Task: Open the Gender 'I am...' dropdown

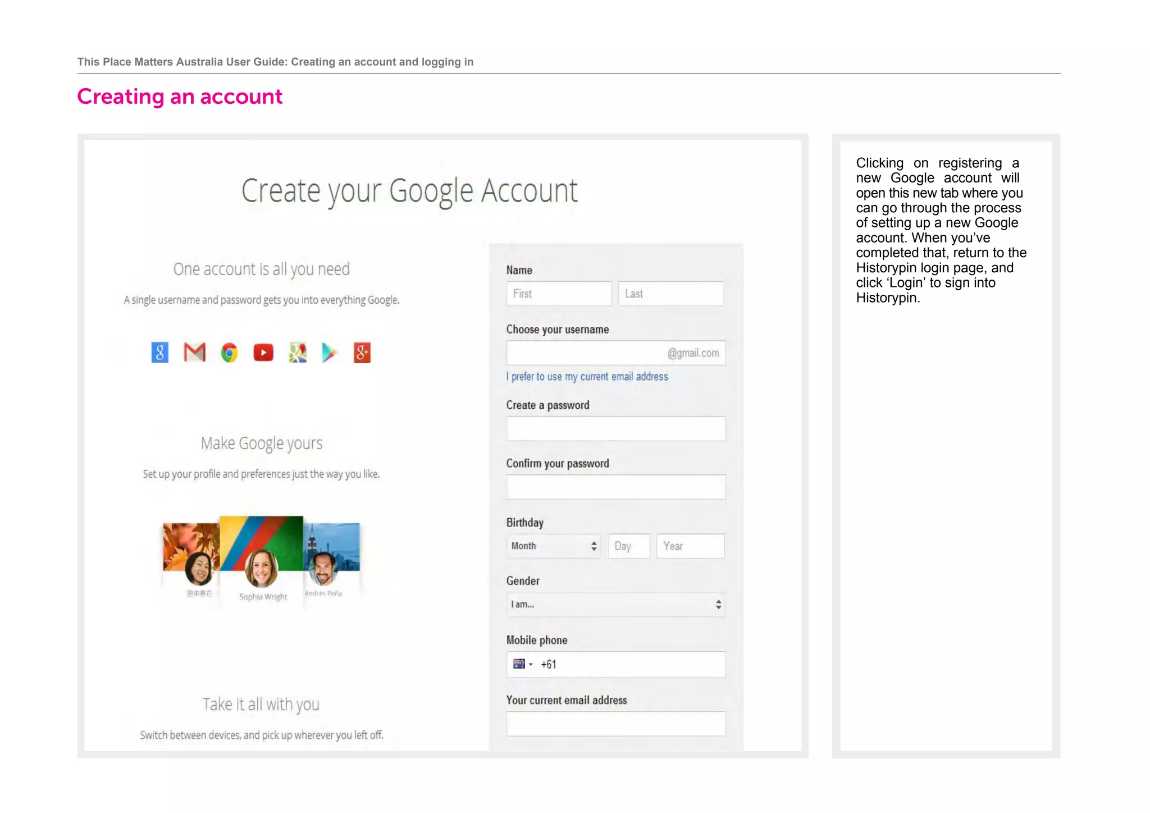Action: [x=616, y=605]
